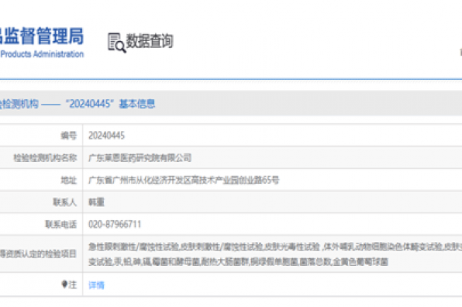The height and width of the screenshot is (307, 462).
Task: Select the 联系电话 row label
Action: click(x=60, y=225)
